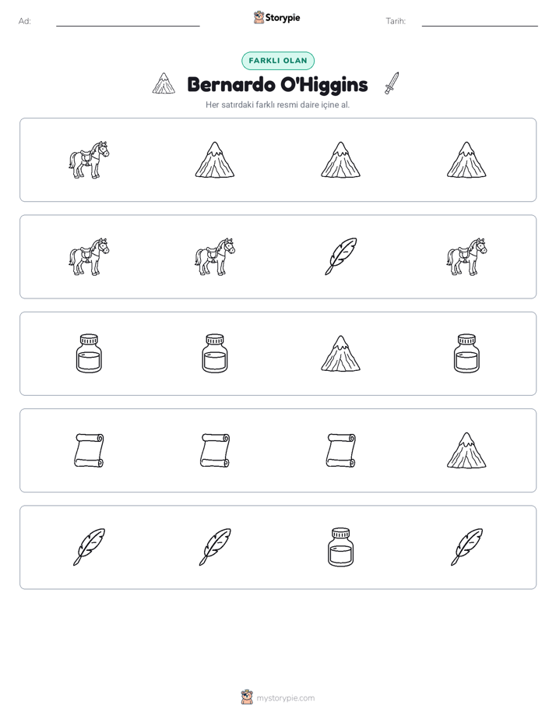Click the last feather in the bottom row
The image size is (556, 720).
coord(466,547)
